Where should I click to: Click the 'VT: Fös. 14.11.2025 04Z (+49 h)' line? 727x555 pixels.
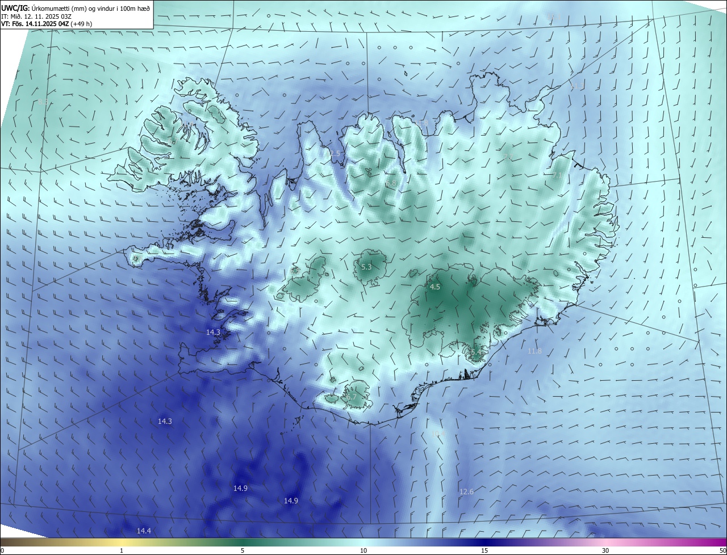47,24
